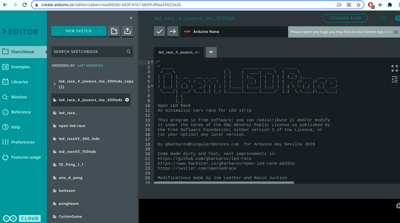Click the search magnifier in sketchbook search
400x223 pixels.
coord(128,51)
